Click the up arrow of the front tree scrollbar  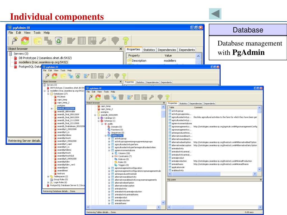click(x=163, y=107)
